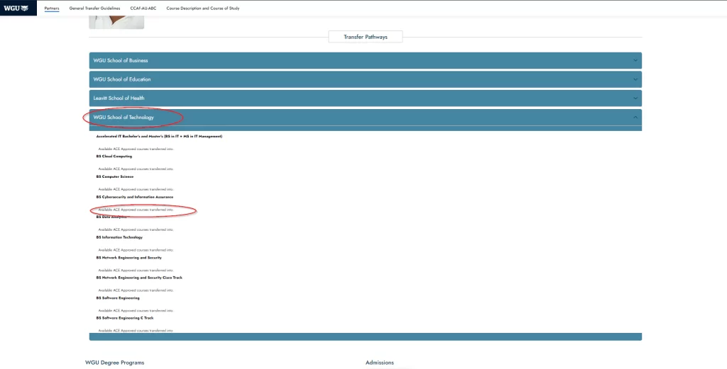Click the Admissions heading
The height and width of the screenshot is (369, 727).
[x=379, y=363]
